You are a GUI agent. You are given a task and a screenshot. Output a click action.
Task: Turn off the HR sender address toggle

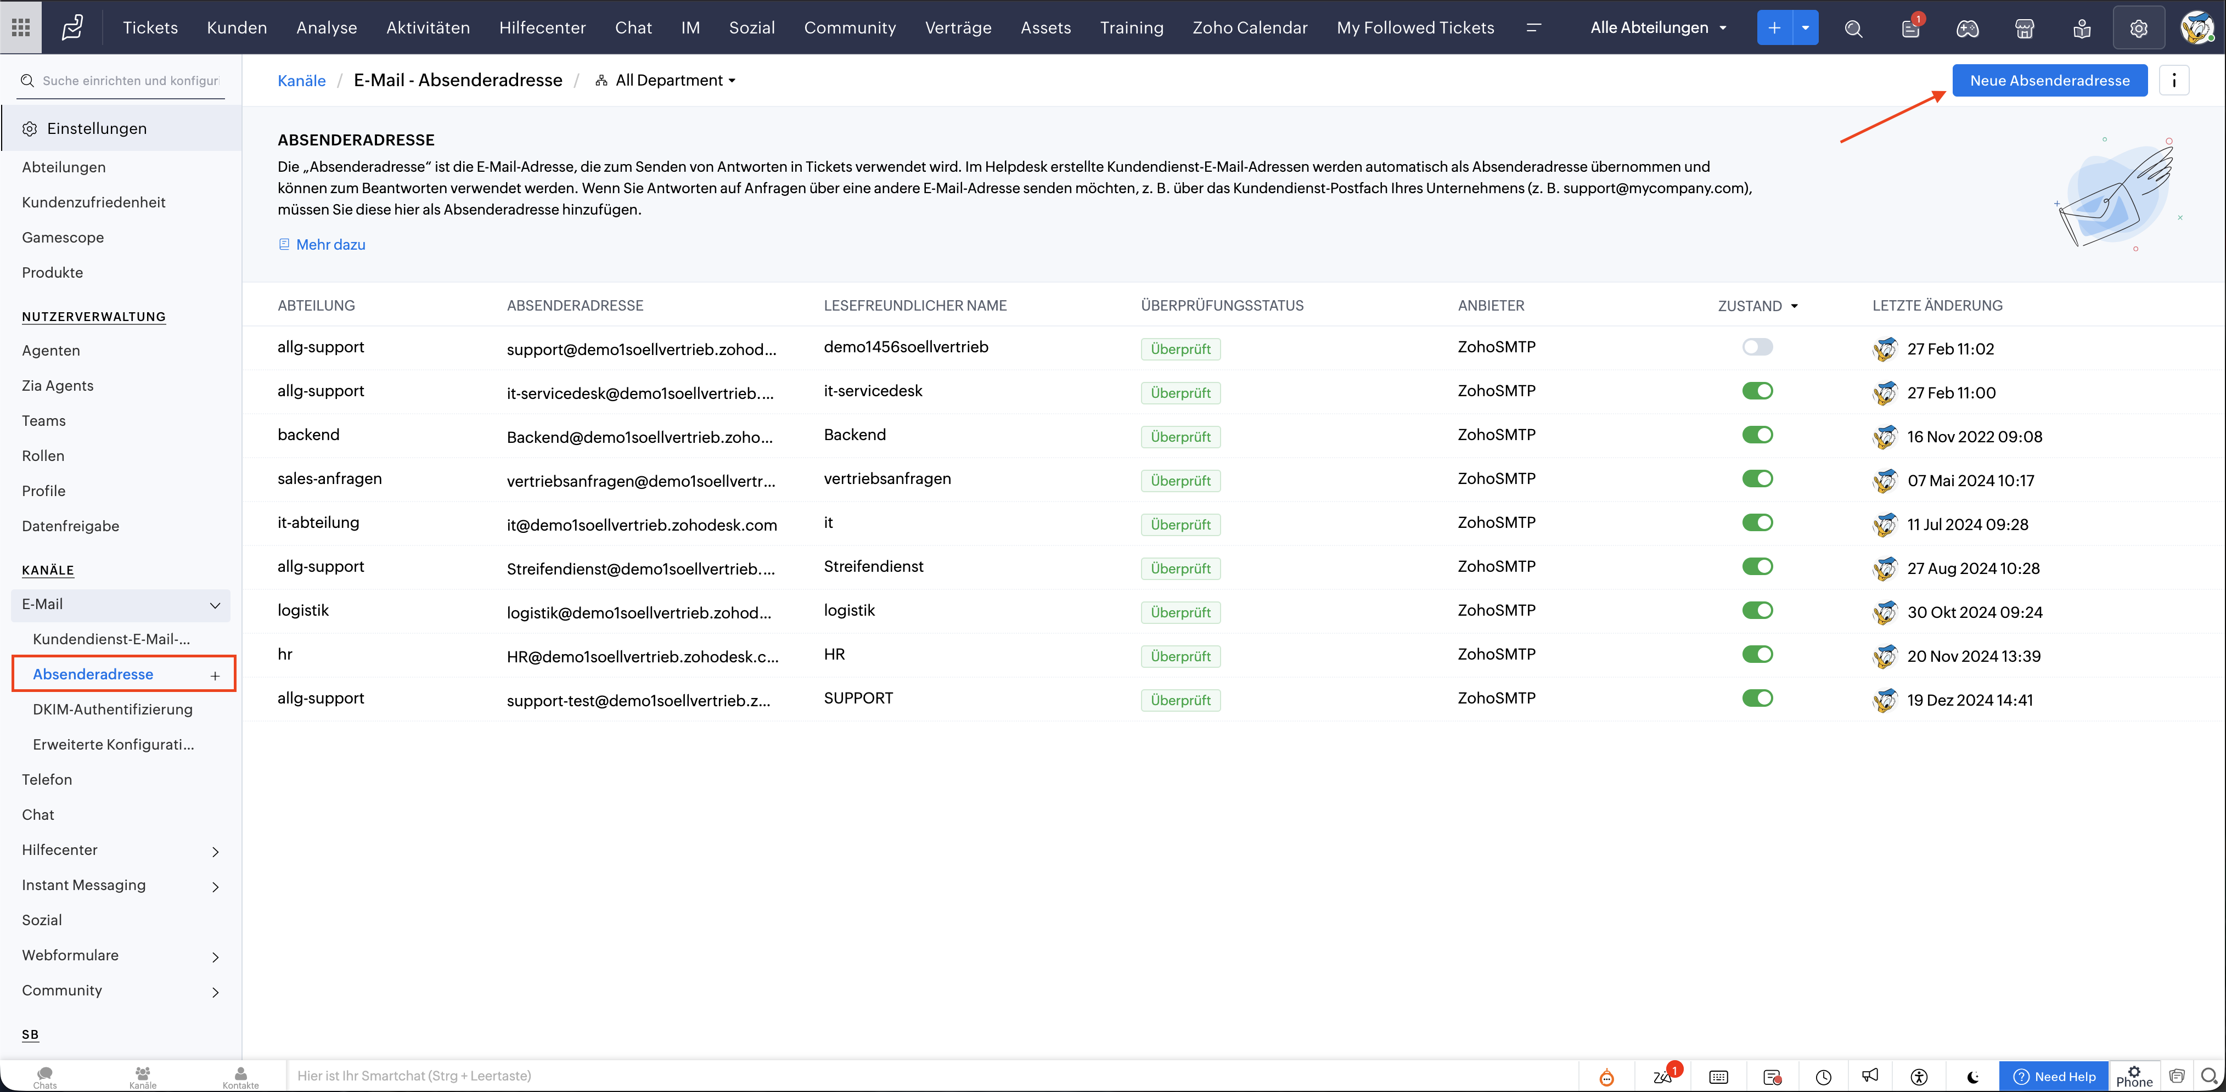tap(1757, 655)
